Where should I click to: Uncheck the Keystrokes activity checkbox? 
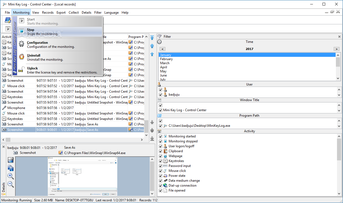coord(161,161)
